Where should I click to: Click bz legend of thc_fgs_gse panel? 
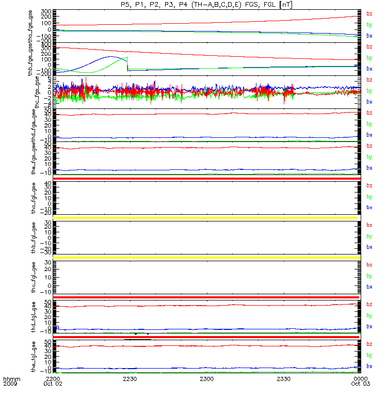pos(369,80)
